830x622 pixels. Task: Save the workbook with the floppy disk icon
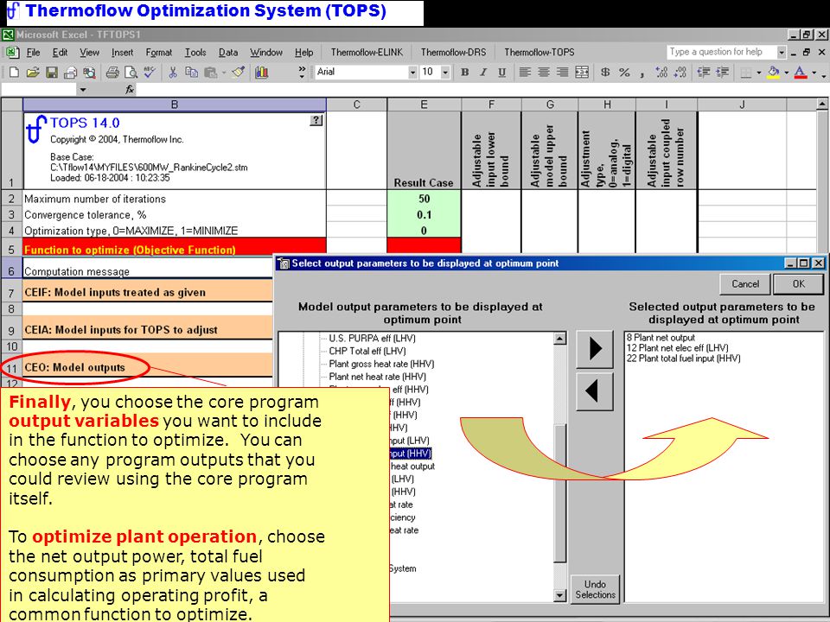[51, 73]
